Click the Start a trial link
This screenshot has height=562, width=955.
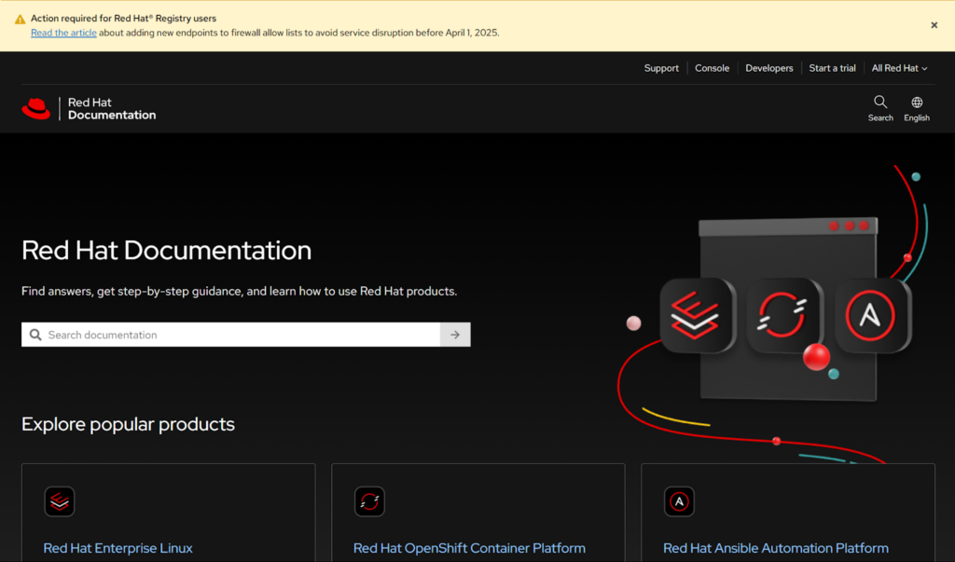pyautogui.click(x=832, y=68)
